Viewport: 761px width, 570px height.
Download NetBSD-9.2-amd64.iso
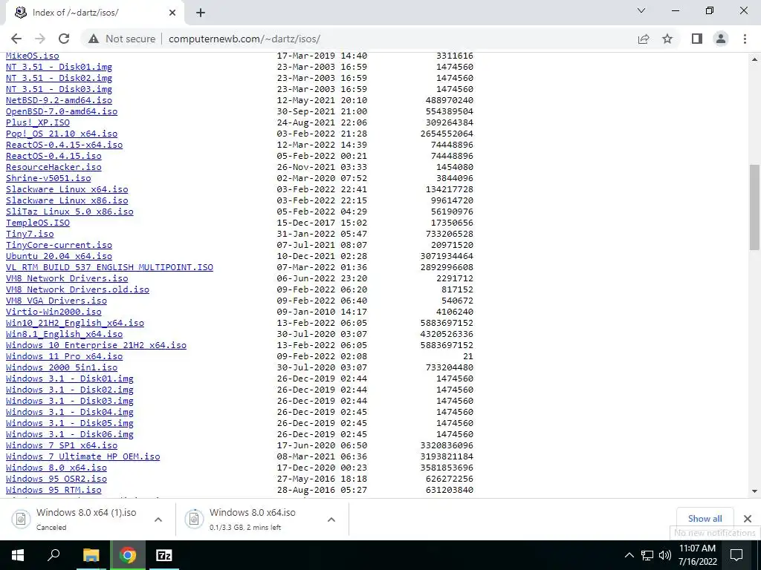59,100
